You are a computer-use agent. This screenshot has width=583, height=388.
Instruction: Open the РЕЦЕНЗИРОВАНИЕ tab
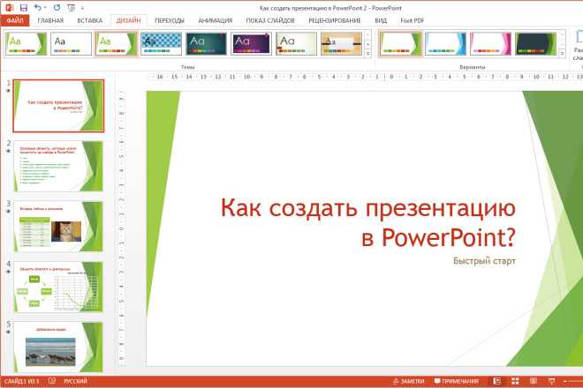click(x=335, y=20)
